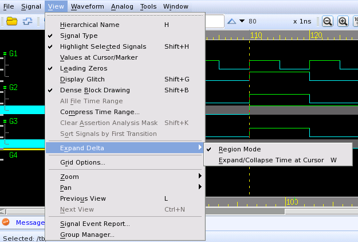
Task: Open the Analog menu
Action: point(122,6)
